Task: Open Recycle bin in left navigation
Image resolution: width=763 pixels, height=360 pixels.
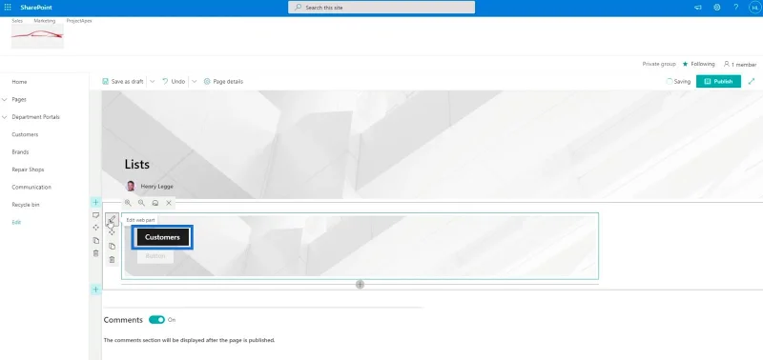Action: tap(26, 205)
